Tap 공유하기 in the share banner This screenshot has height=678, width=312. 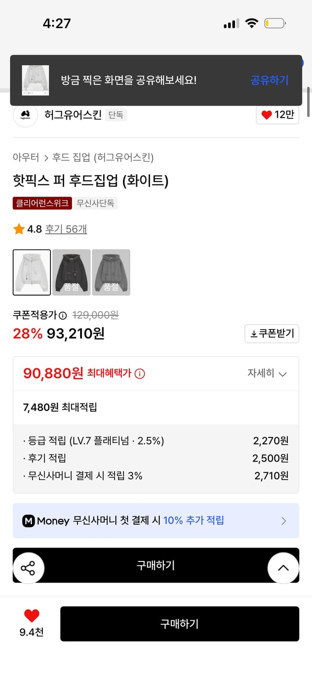269,80
